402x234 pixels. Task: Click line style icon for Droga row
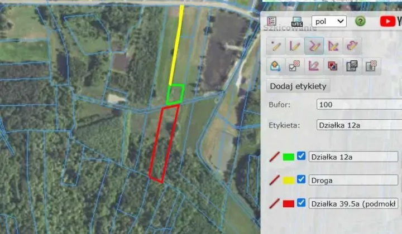pos(274,181)
